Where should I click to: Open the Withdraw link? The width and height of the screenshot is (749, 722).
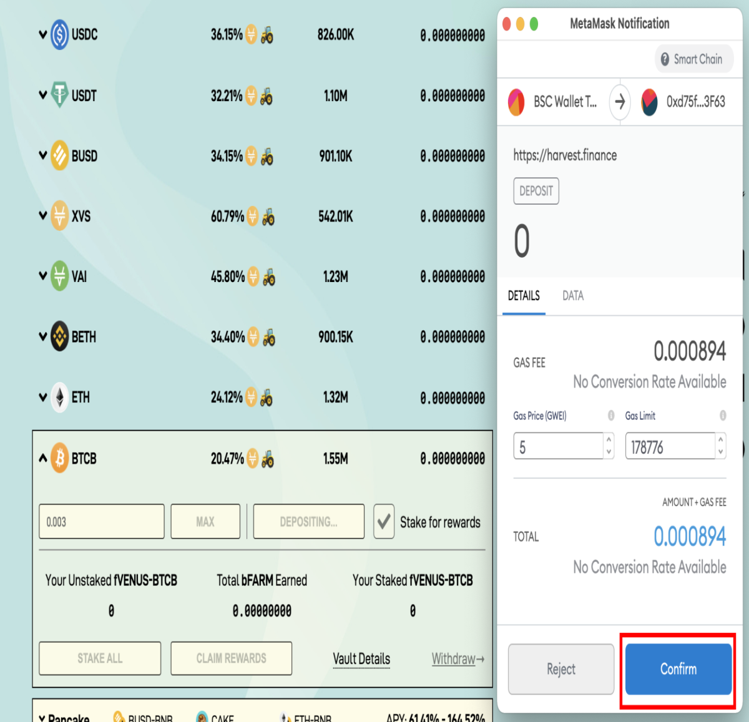(458, 659)
